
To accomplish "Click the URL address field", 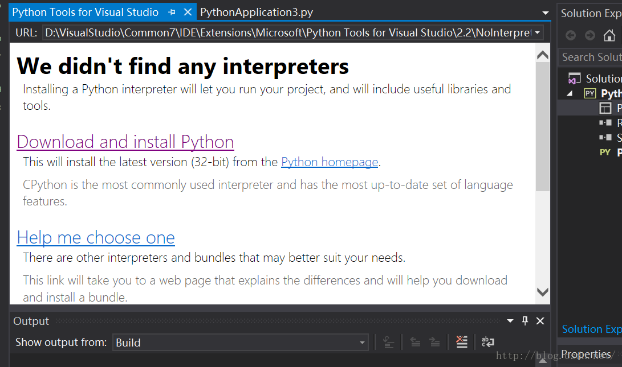I will click(x=287, y=32).
